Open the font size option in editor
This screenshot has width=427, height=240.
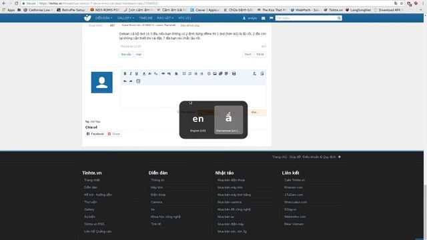149,73
